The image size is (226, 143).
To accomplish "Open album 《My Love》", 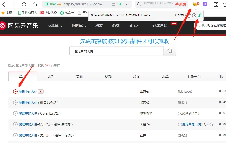I will click(x=185, y=92).
